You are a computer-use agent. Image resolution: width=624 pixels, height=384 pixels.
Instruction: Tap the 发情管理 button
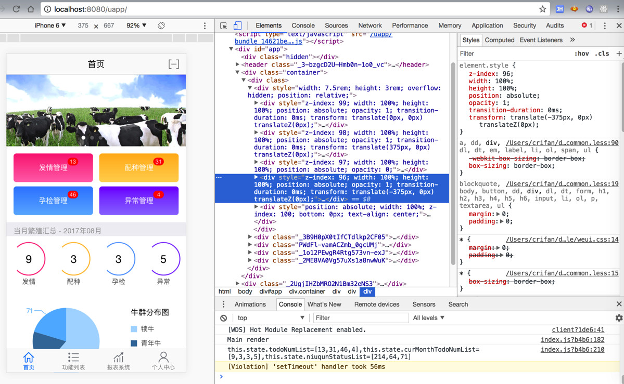coord(53,168)
